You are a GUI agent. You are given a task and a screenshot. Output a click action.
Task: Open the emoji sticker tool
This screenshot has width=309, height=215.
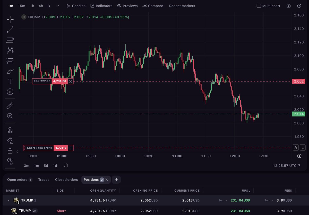[10, 92]
